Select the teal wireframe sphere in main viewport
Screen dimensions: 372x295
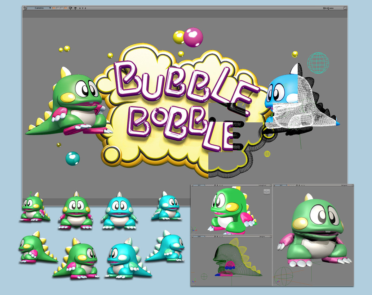(x=318, y=63)
